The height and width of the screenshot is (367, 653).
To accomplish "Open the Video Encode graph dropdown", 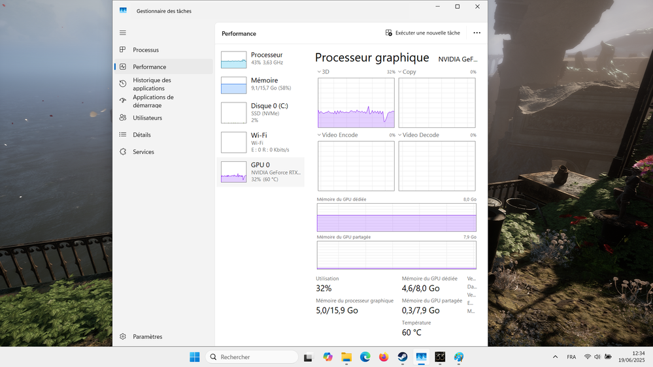I will tap(320, 135).
